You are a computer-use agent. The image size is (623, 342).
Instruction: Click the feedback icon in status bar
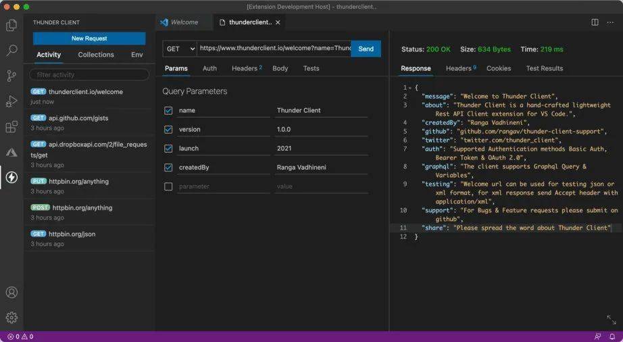[x=597, y=337]
